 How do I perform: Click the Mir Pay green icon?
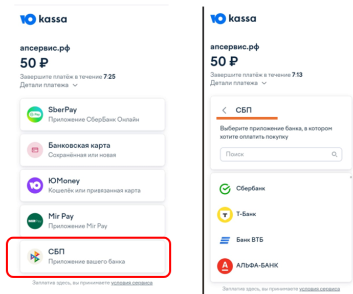[x=35, y=220]
